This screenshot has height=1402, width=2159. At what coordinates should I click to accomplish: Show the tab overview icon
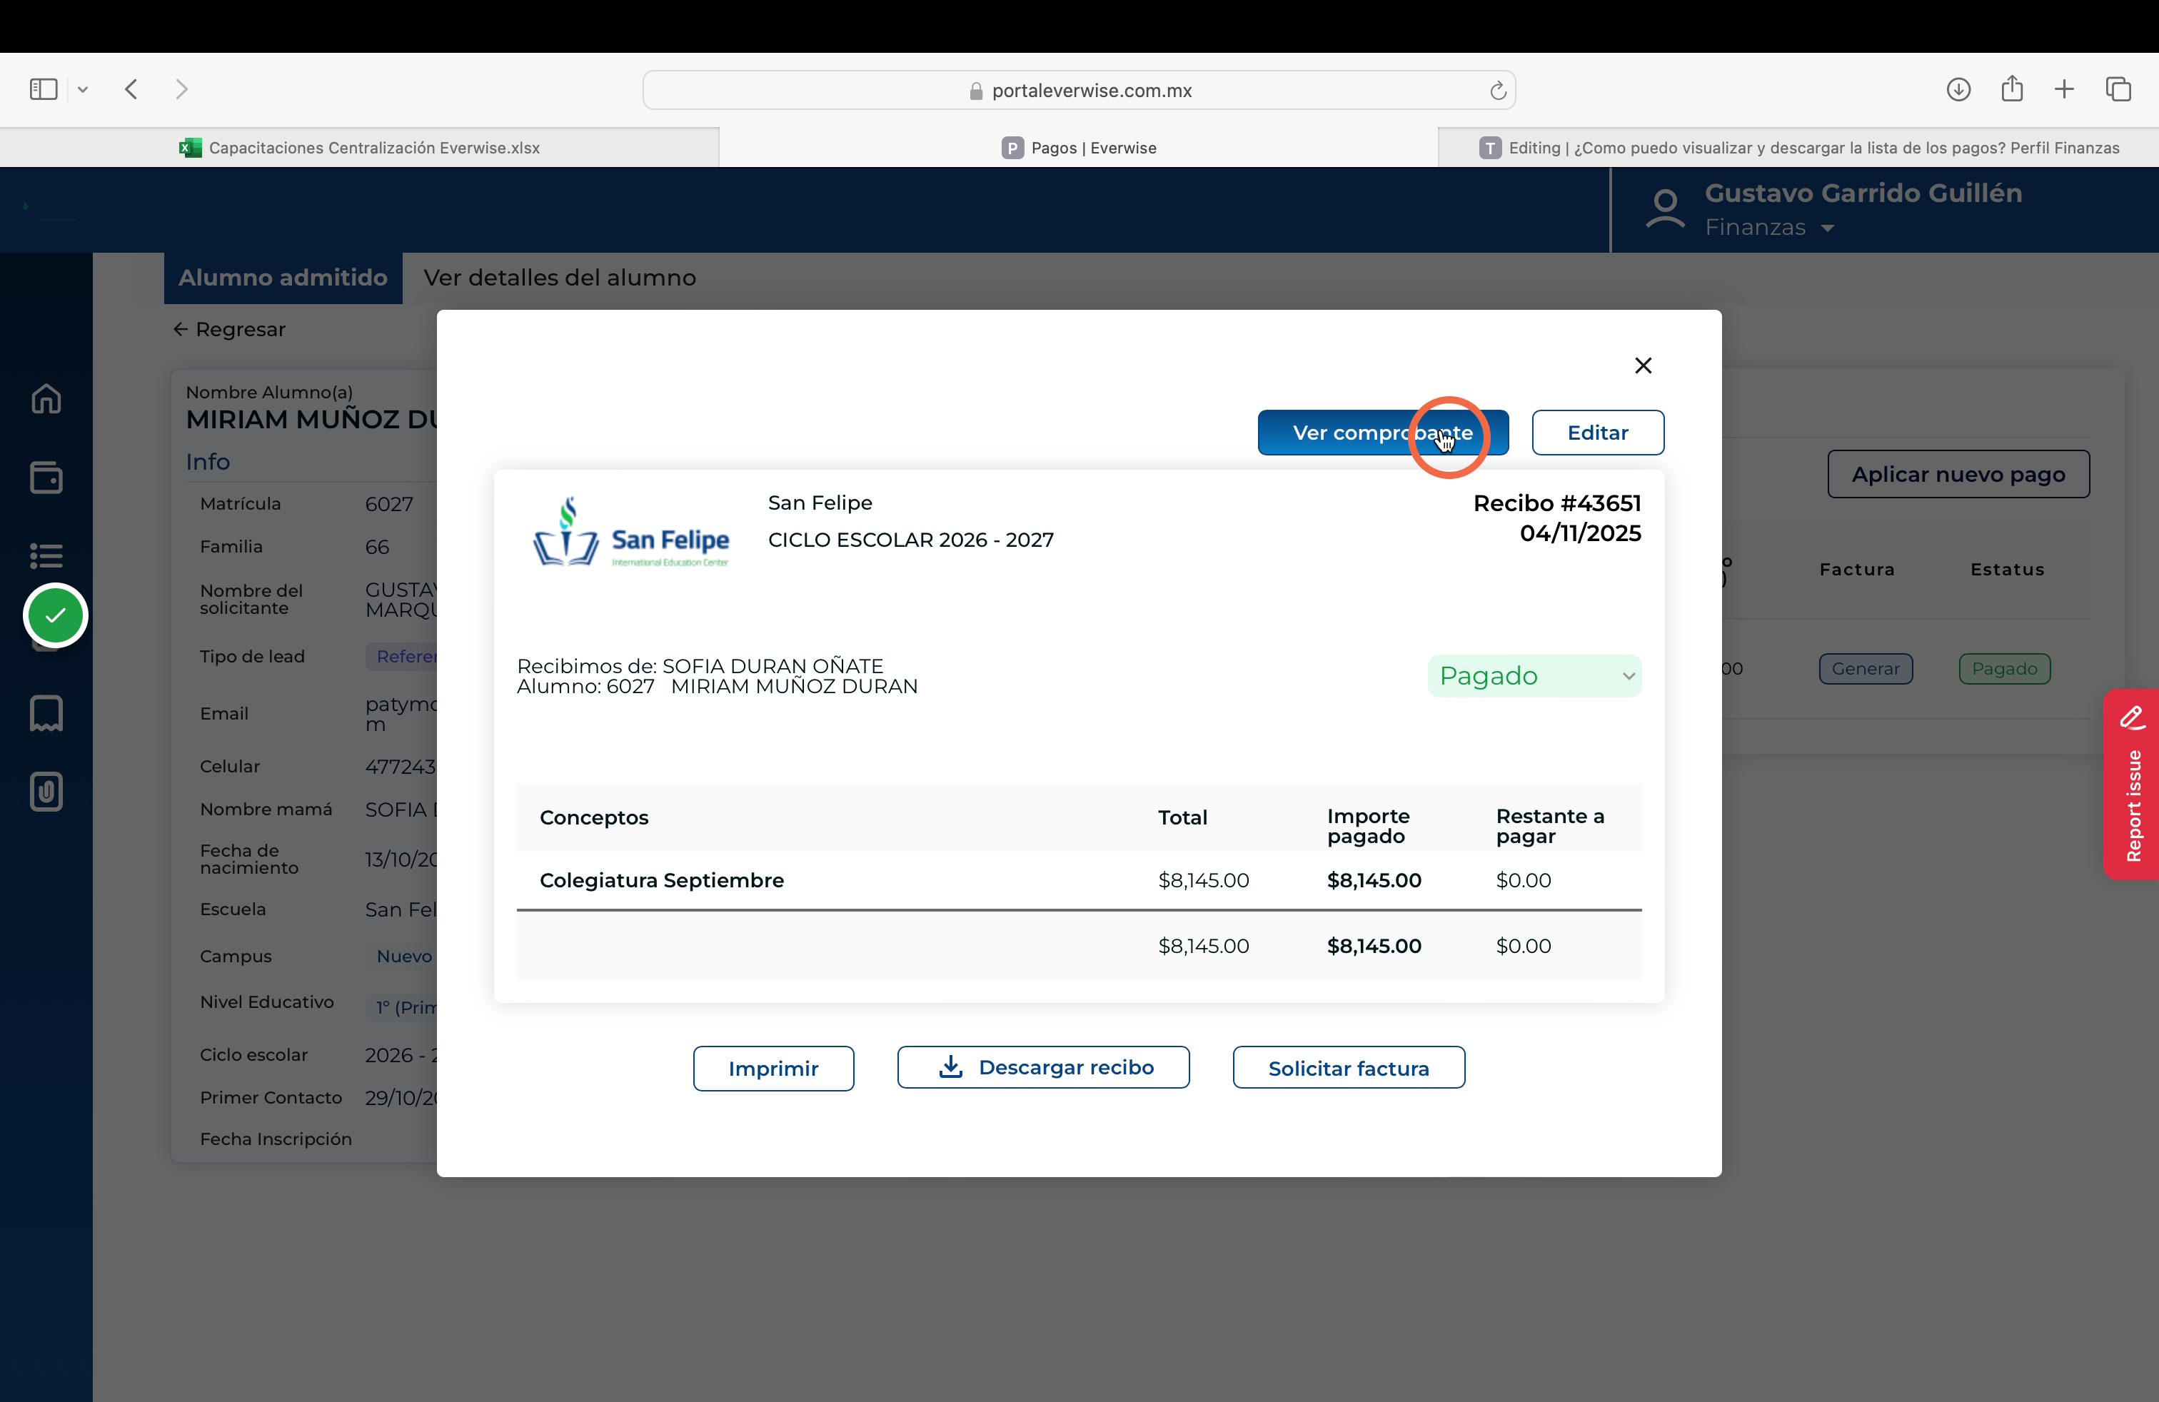coord(2118,89)
